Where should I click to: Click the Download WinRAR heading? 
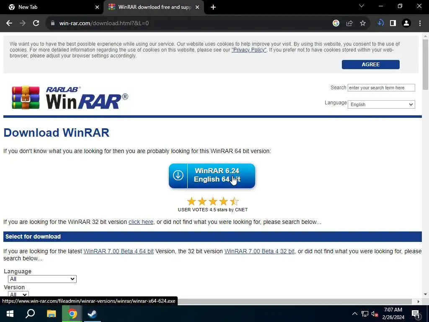[x=57, y=133]
